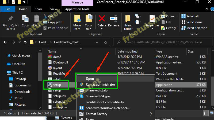Open Documents in navigation pane
This screenshot has height=120, width=214.
coord(20,85)
